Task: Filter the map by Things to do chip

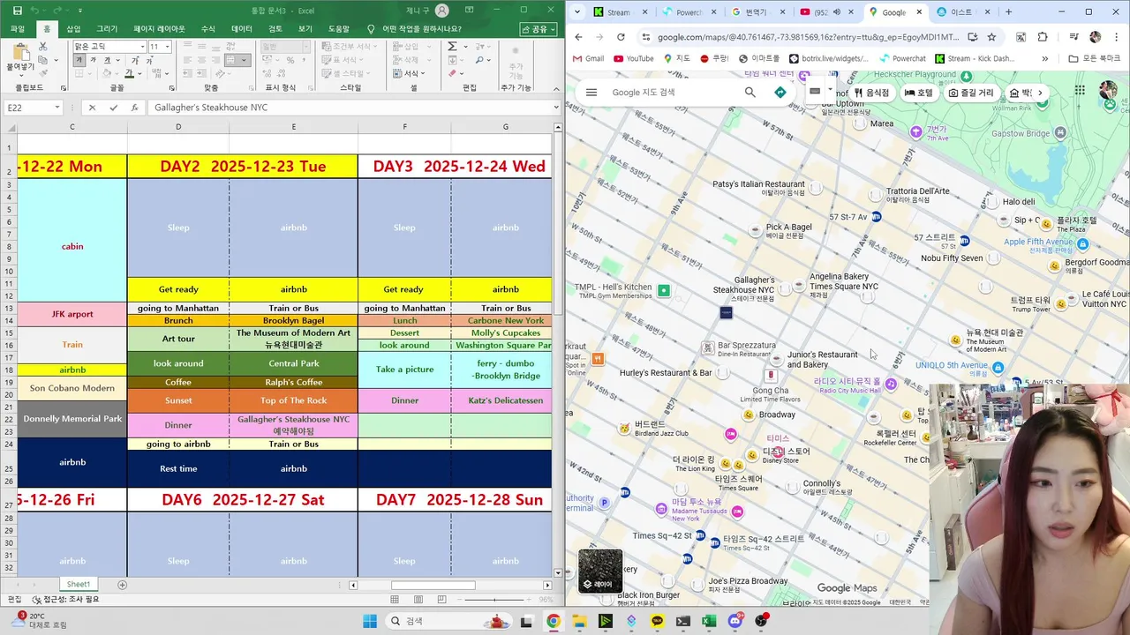Action: [x=971, y=93]
